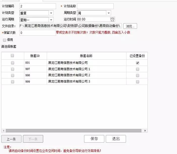Click the clock icon in 运行时间 field

(x=112, y=19)
